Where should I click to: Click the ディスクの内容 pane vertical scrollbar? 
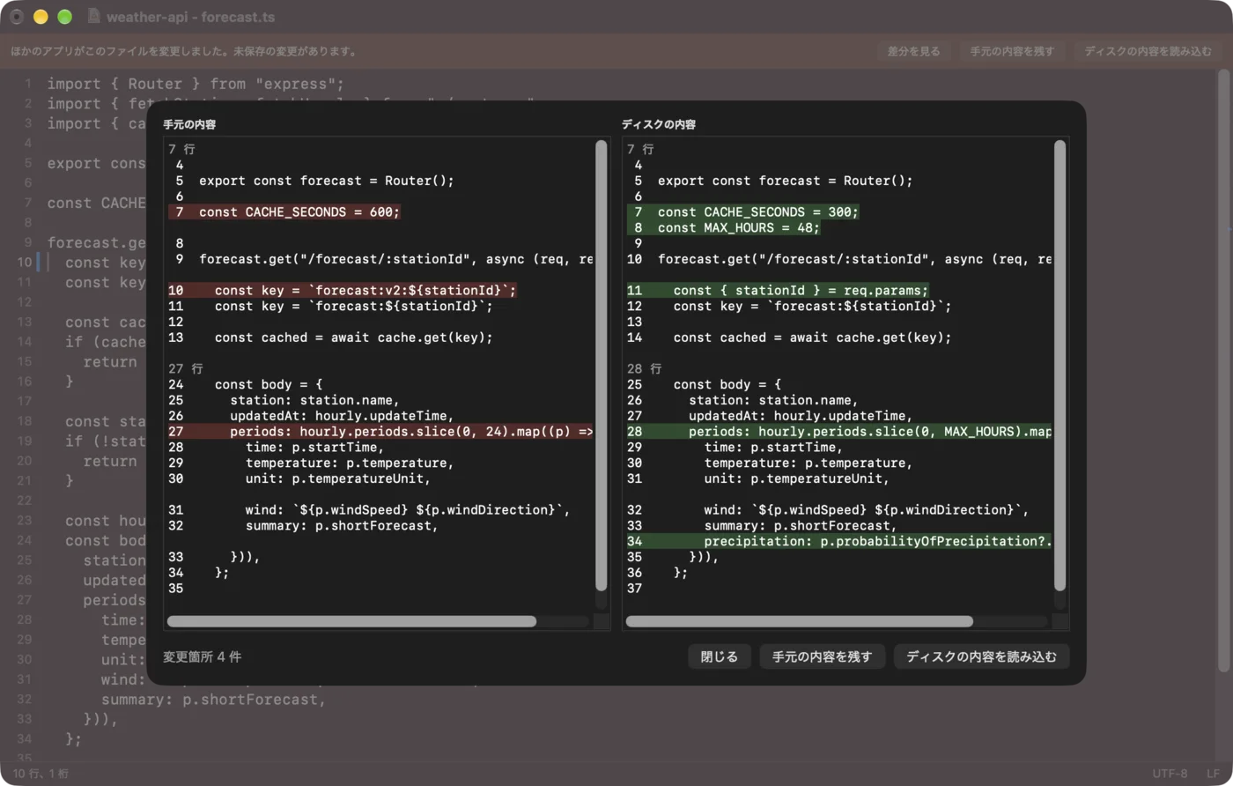point(1060,366)
